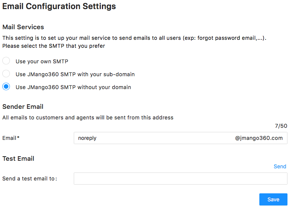Click the 'Sender Email' section heading

click(23, 107)
